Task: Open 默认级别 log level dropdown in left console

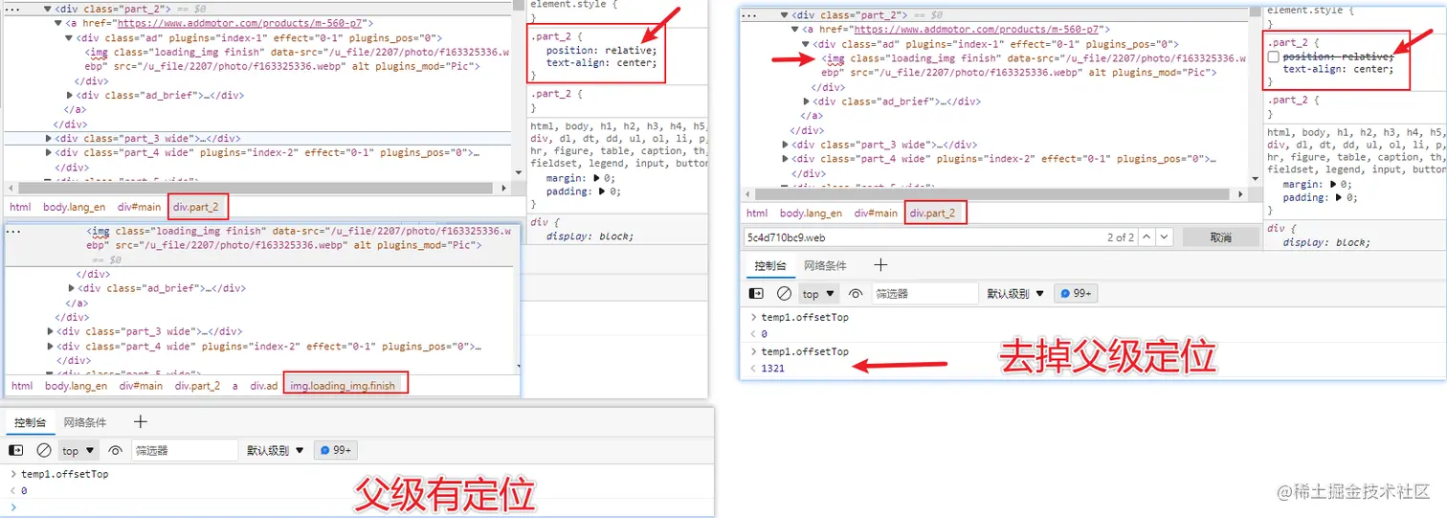Action: pos(276,450)
